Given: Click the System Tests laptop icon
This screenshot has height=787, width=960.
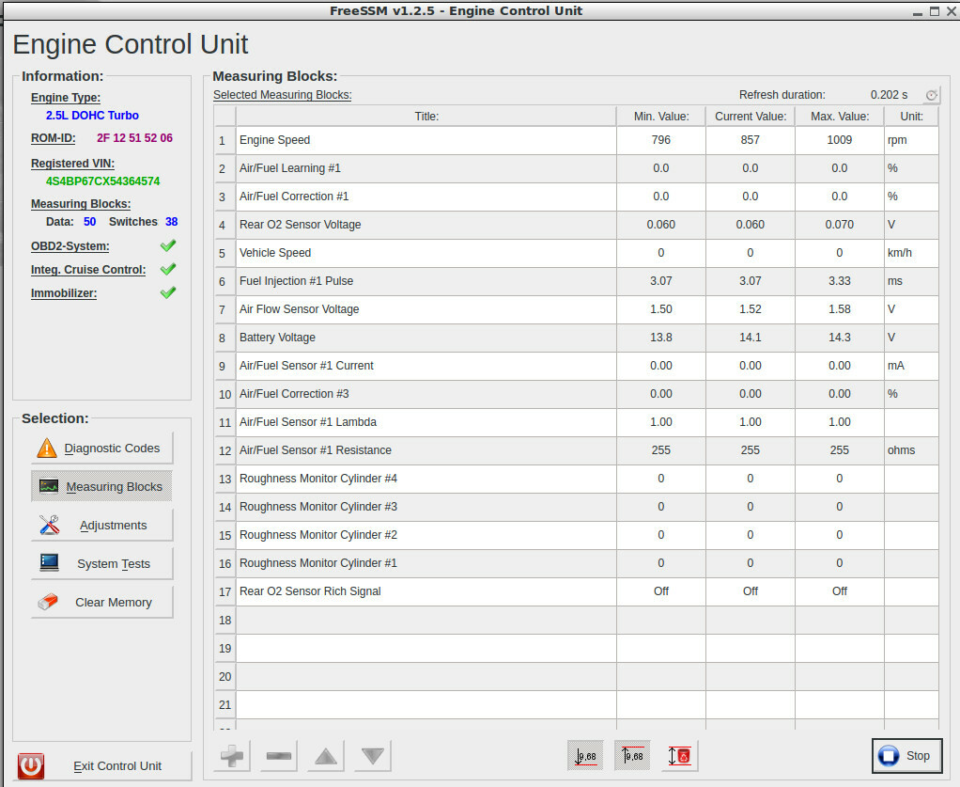Looking at the screenshot, I should tap(49, 562).
